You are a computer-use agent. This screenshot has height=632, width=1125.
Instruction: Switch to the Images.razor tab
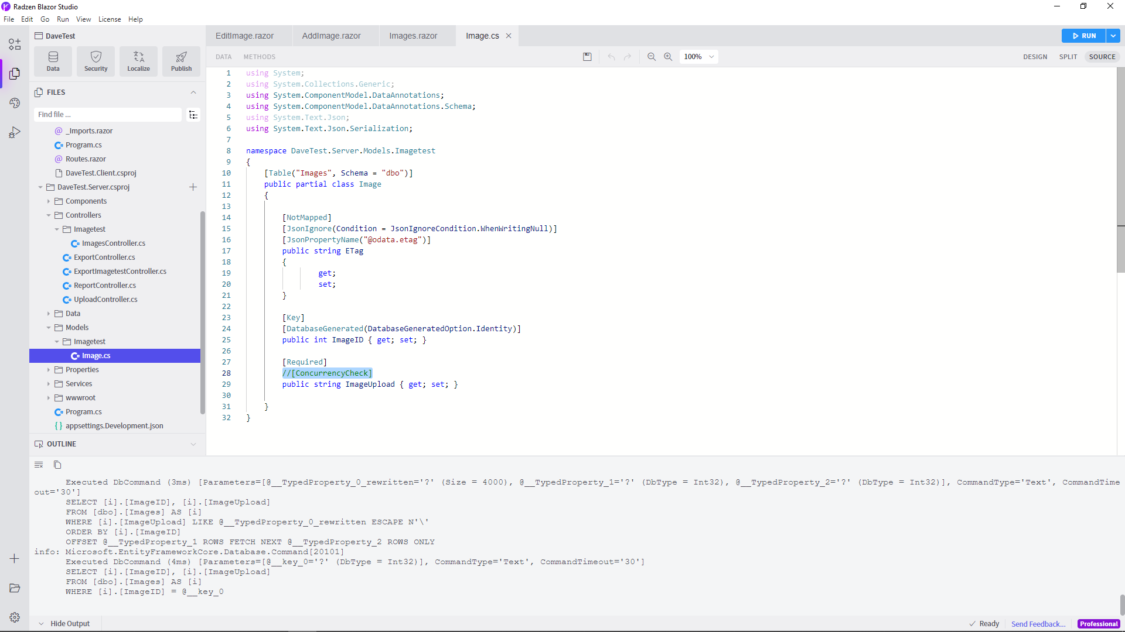click(x=414, y=36)
